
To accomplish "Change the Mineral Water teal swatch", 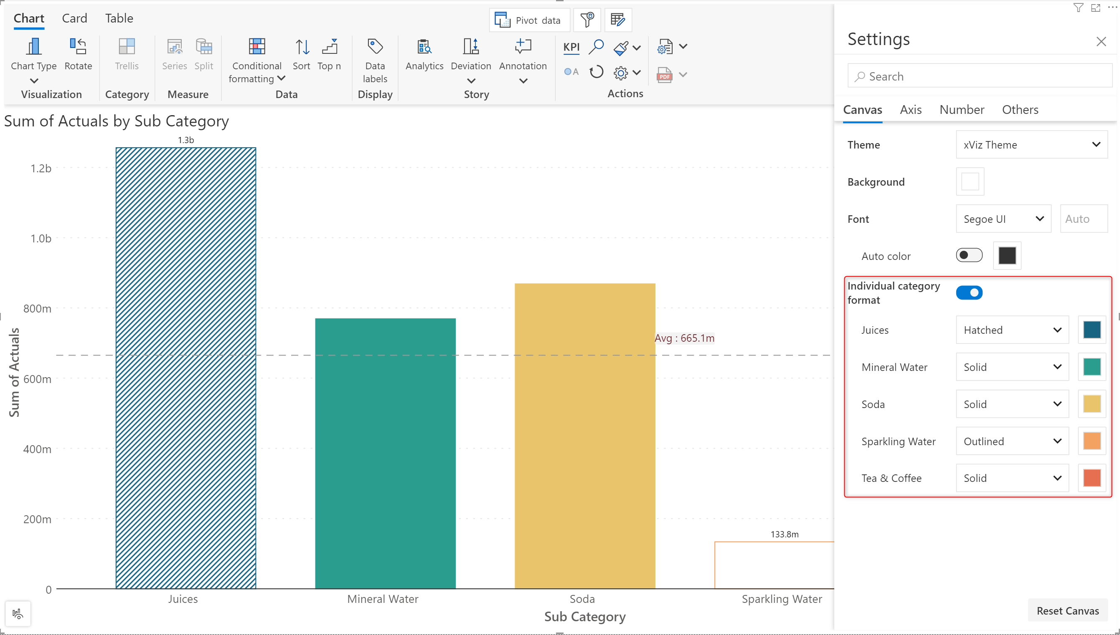I will tap(1092, 367).
